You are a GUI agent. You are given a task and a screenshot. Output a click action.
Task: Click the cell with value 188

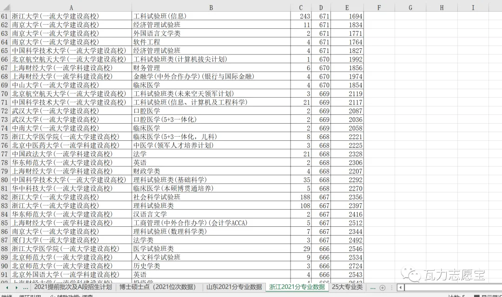click(x=301, y=197)
